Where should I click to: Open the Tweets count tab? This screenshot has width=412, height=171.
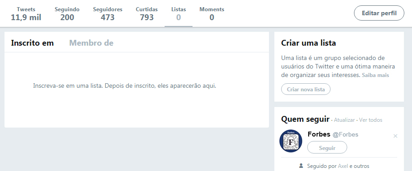click(26, 13)
